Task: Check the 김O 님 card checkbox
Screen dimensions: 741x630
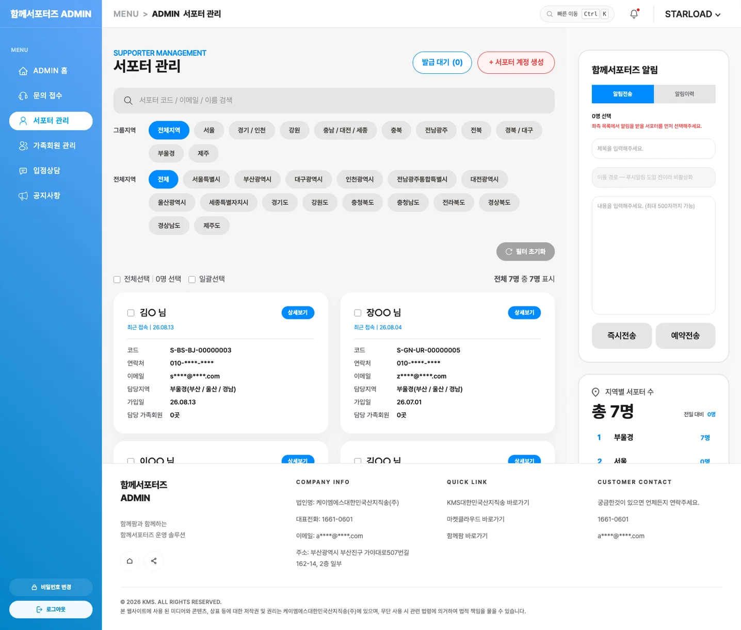Action: click(131, 313)
